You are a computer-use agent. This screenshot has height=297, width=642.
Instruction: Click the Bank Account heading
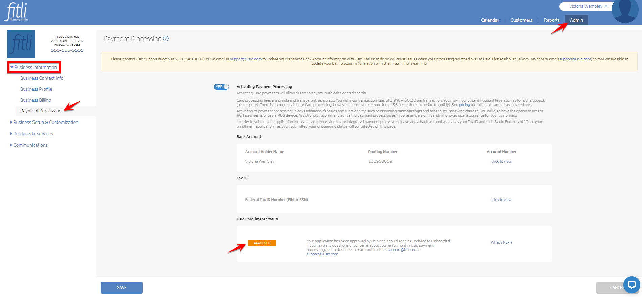pyautogui.click(x=248, y=137)
